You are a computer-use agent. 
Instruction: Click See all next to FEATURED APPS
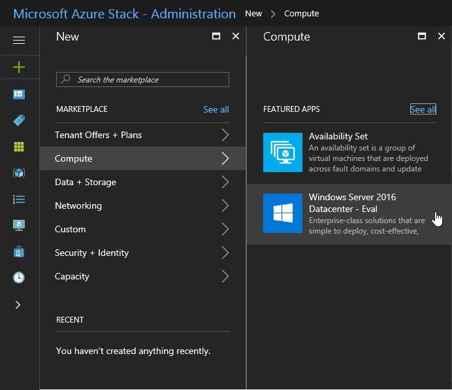[x=423, y=109]
